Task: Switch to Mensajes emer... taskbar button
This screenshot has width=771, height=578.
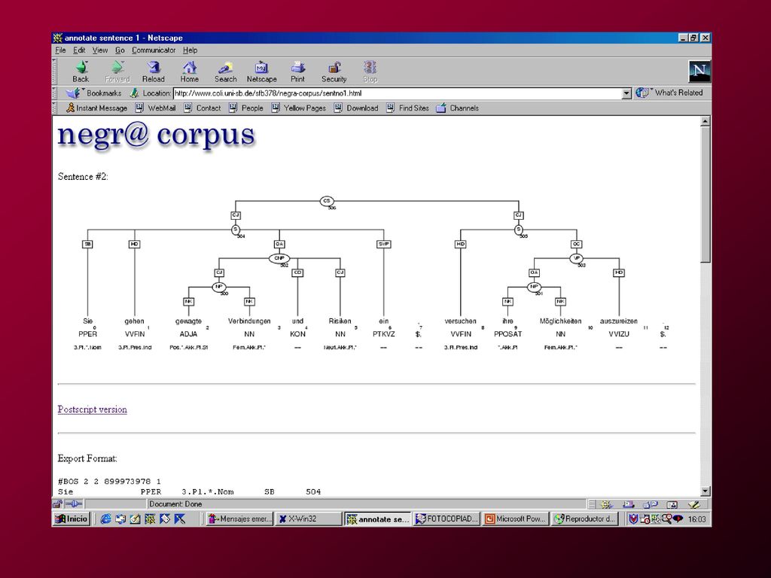Action: pos(239,519)
